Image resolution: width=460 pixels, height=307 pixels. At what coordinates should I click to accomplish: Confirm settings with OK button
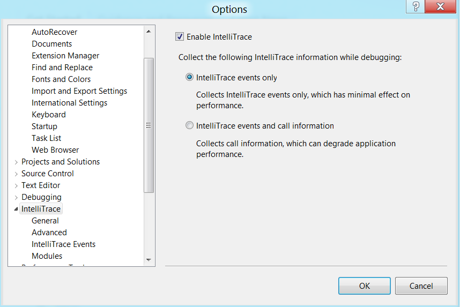point(365,286)
